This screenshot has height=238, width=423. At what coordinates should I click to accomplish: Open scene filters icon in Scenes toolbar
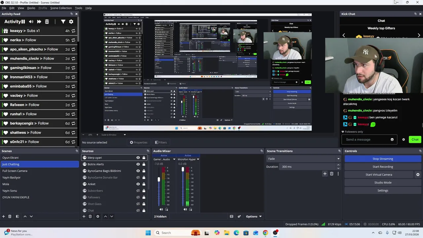click(x=17, y=217)
